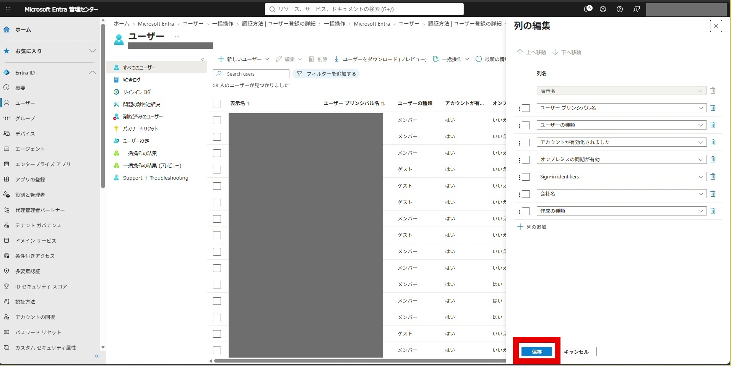Open the app launcher waffle icon
731x366 pixels.
click(x=8, y=9)
